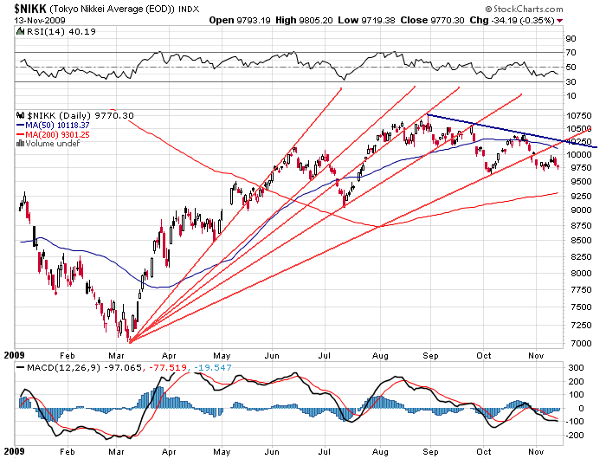Click the 'MA(50) 10118.37' legend entry

(57, 125)
